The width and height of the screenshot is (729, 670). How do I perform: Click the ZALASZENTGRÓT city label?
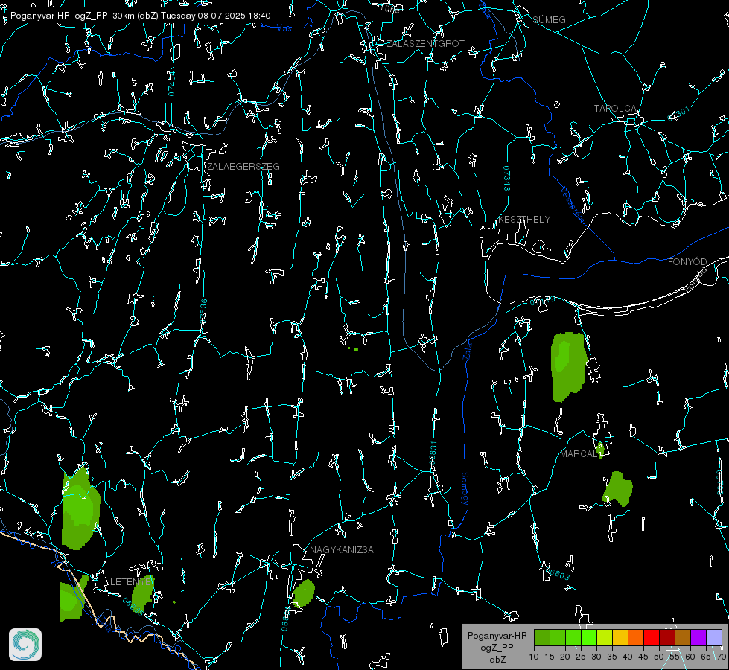click(x=425, y=44)
